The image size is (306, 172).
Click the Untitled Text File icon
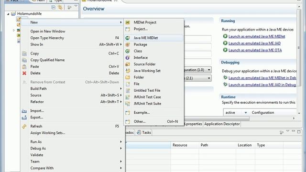tap(128, 90)
